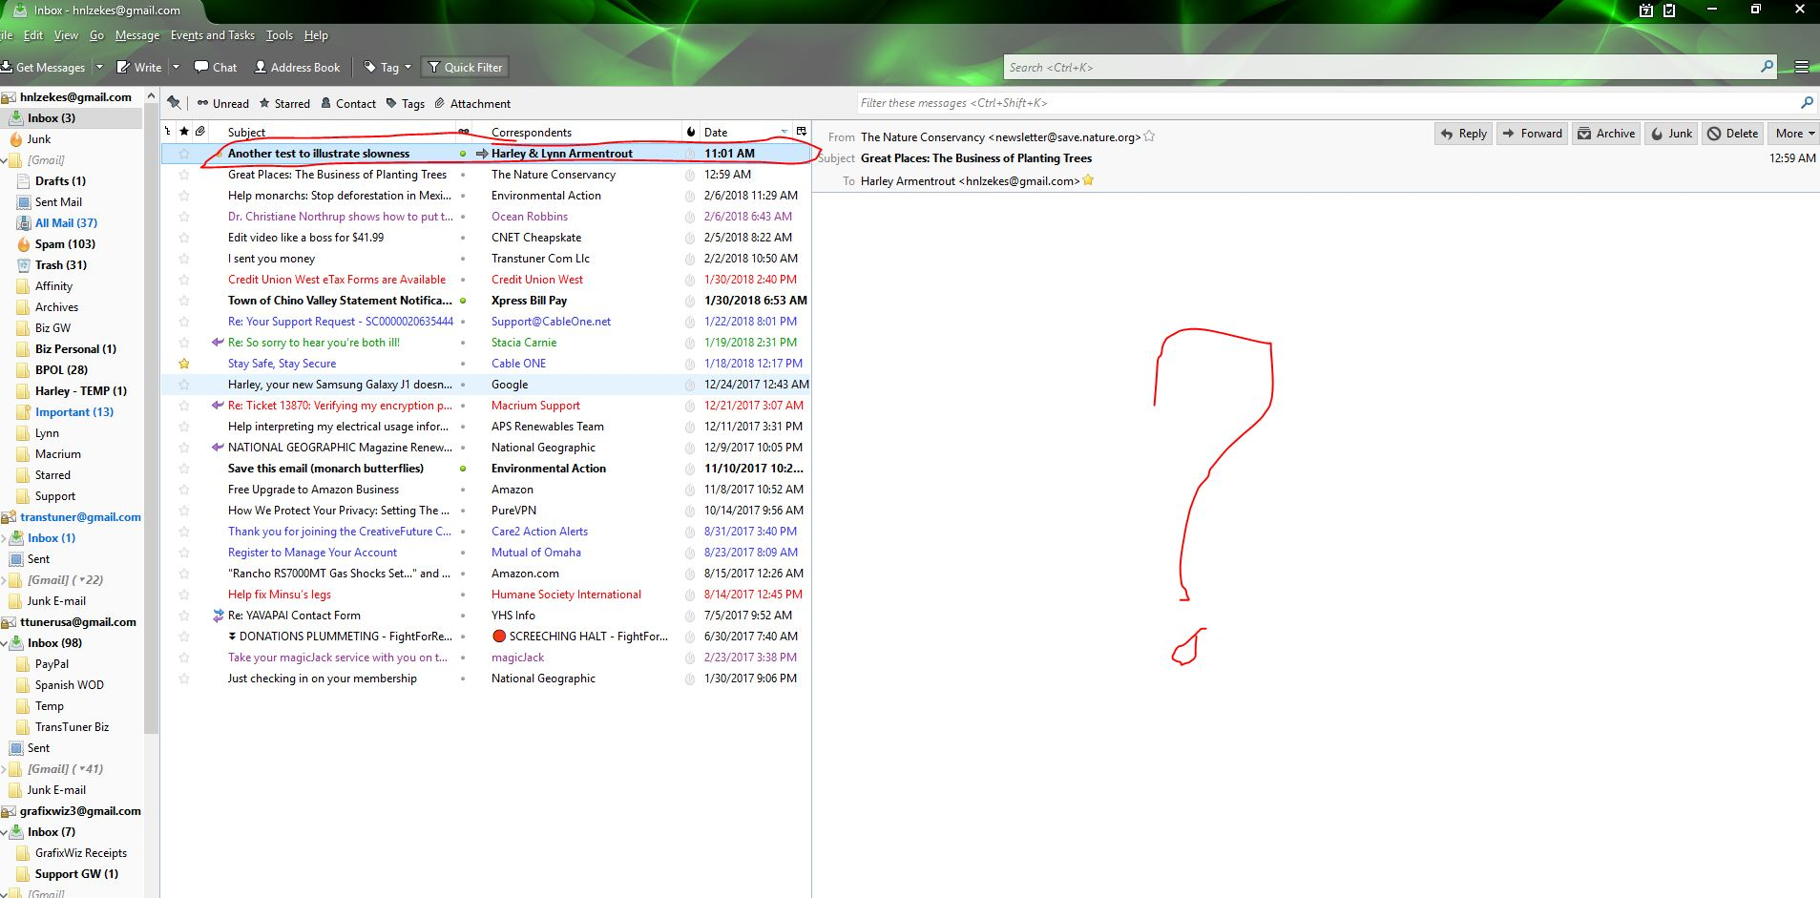Toggle the pin to keep filters applied
The height and width of the screenshot is (898, 1820).
174,103
